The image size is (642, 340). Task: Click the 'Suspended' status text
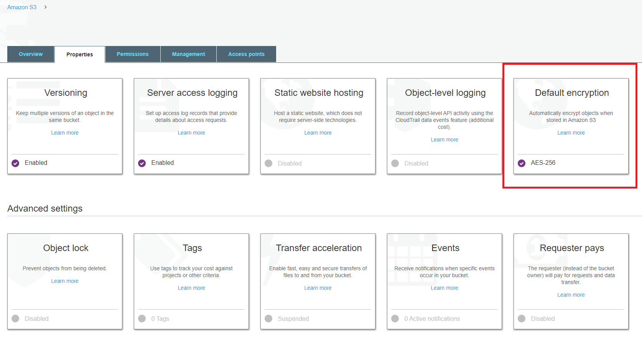293,319
